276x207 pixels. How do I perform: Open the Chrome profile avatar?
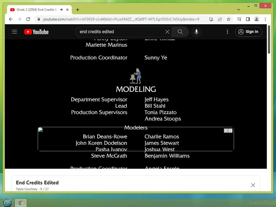(257, 19)
